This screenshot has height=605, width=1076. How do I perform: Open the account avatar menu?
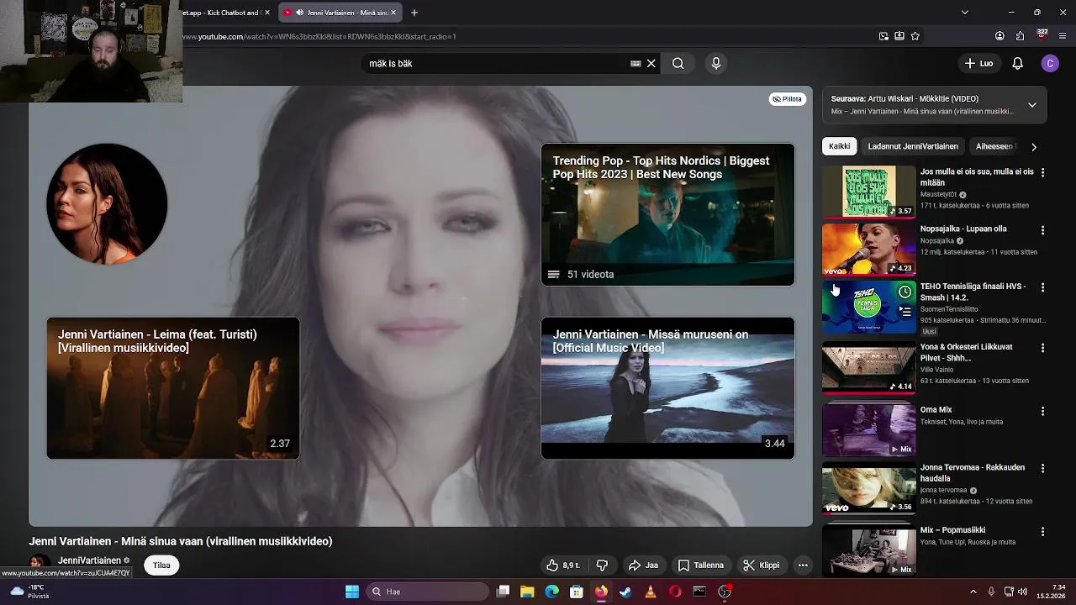(x=1050, y=63)
